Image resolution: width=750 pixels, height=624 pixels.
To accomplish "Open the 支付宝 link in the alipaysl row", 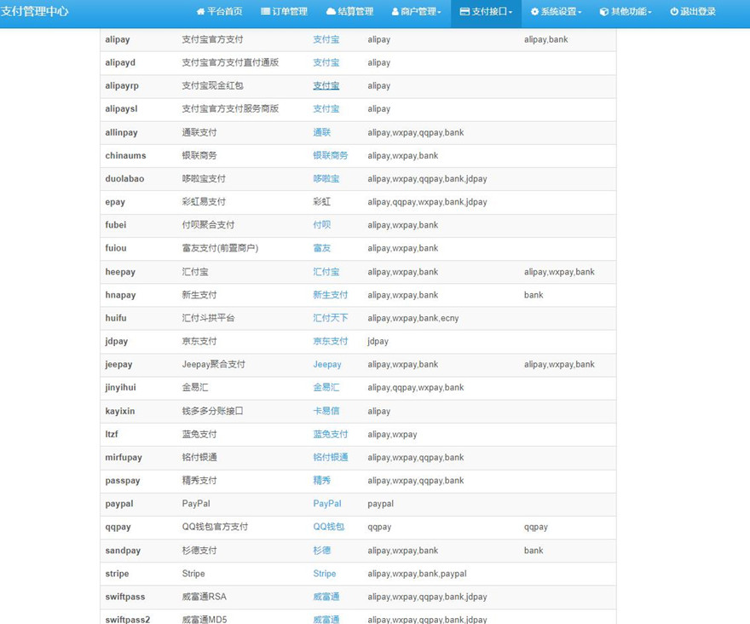I will (x=326, y=109).
